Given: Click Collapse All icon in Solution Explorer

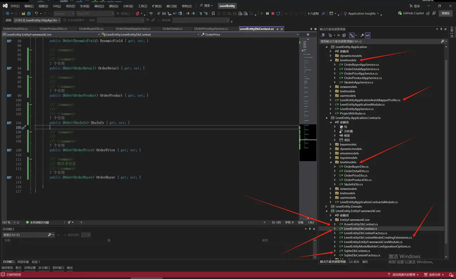Looking at the screenshot, I should point(339,35).
